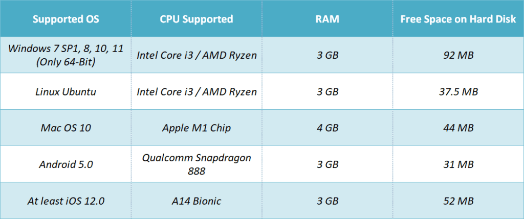Image resolution: width=524 pixels, height=219 pixels.
Task: Click the Qualcomm Snapdragon 888 cell
Action: pos(196,164)
